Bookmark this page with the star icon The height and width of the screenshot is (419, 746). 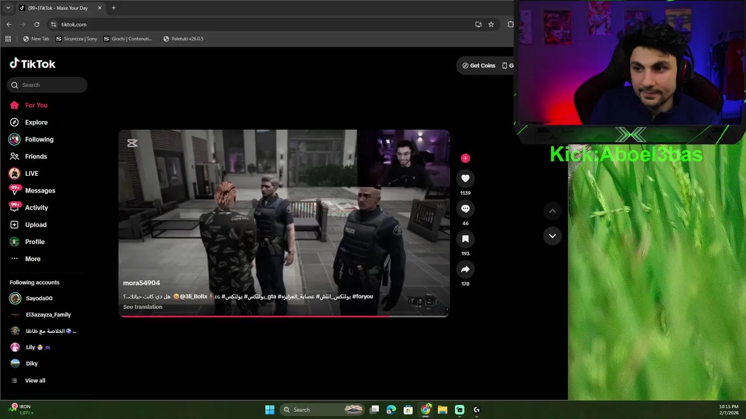(491, 24)
